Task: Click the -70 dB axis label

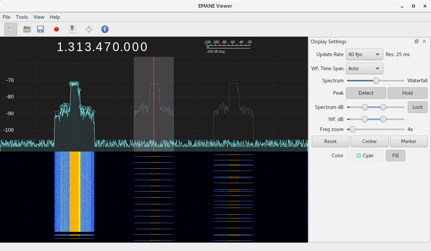Action: tap(9, 80)
